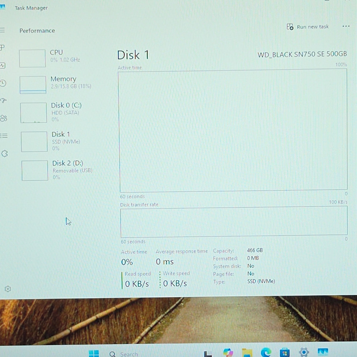
Task: Open Task Manager settings gear
Action: tap(8, 289)
